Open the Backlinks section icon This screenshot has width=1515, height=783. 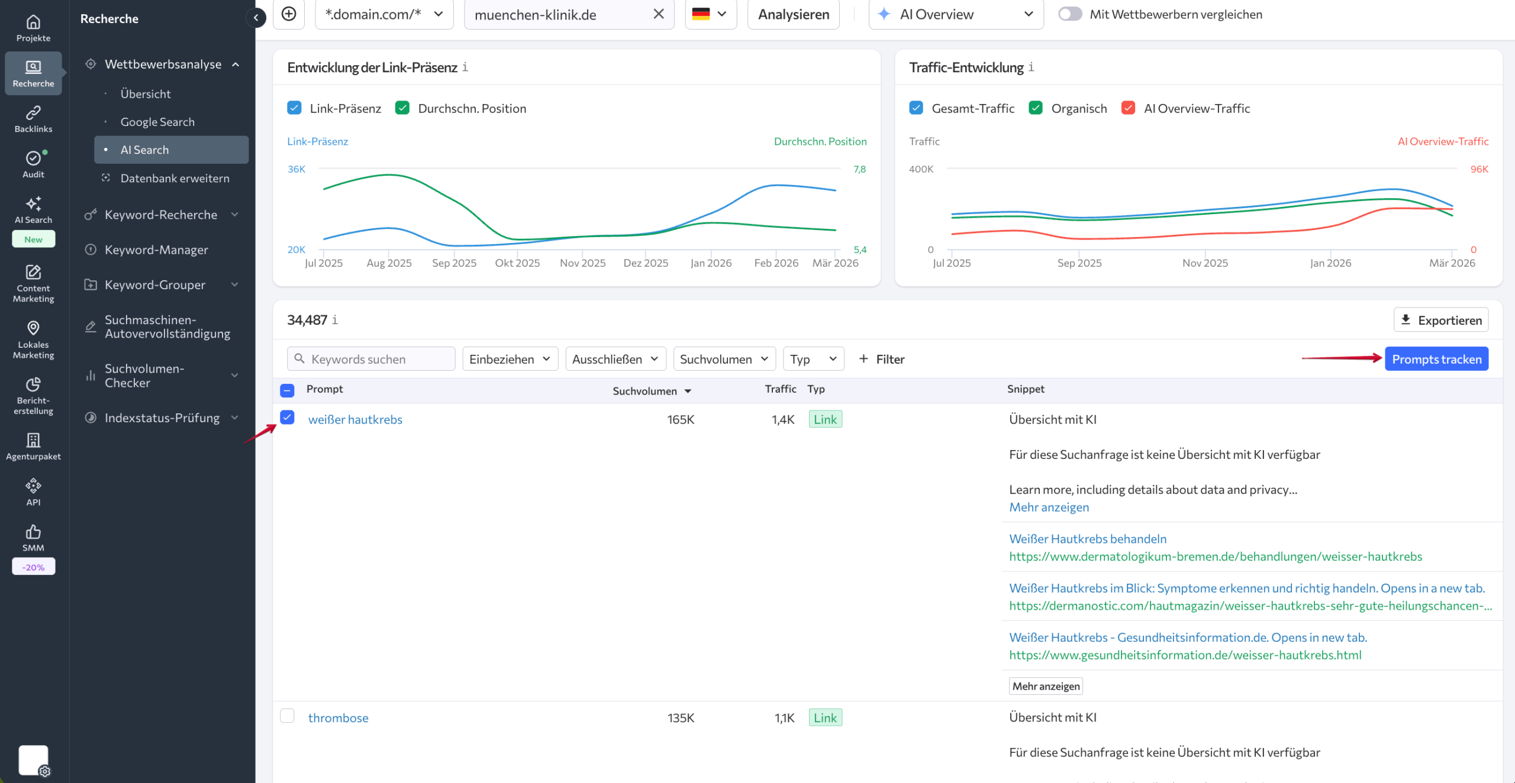(x=33, y=113)
